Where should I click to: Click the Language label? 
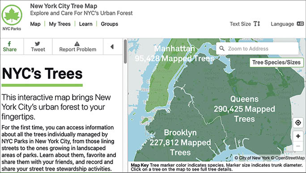tap(282, 24)
